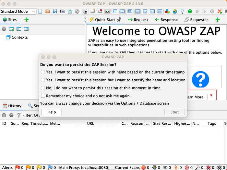Click the Submit and Step icon
Screen dimensions: 227x170
197,11
